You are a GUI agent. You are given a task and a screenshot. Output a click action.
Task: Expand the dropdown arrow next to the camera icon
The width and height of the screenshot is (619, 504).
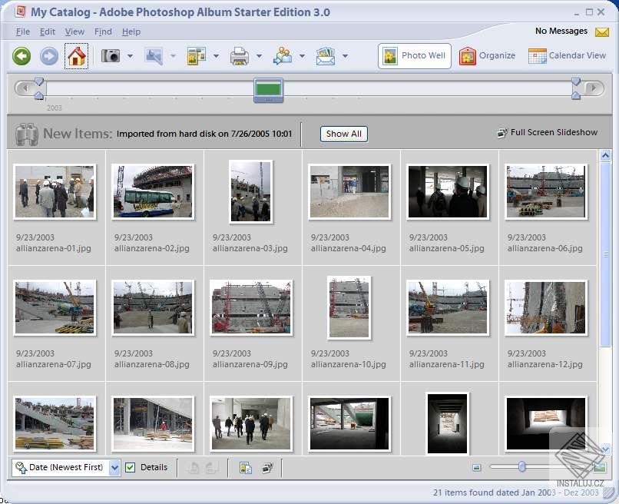click(130, 56)
